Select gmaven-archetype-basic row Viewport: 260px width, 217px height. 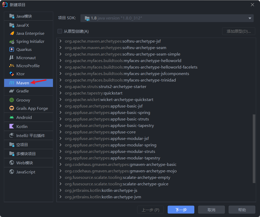[156, 164]
